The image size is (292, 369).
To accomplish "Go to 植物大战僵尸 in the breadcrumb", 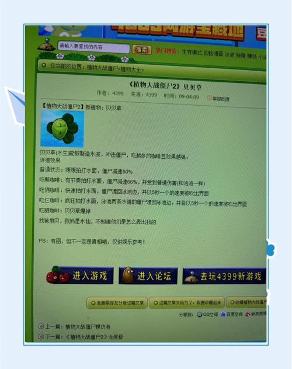I will pos(102,68).
